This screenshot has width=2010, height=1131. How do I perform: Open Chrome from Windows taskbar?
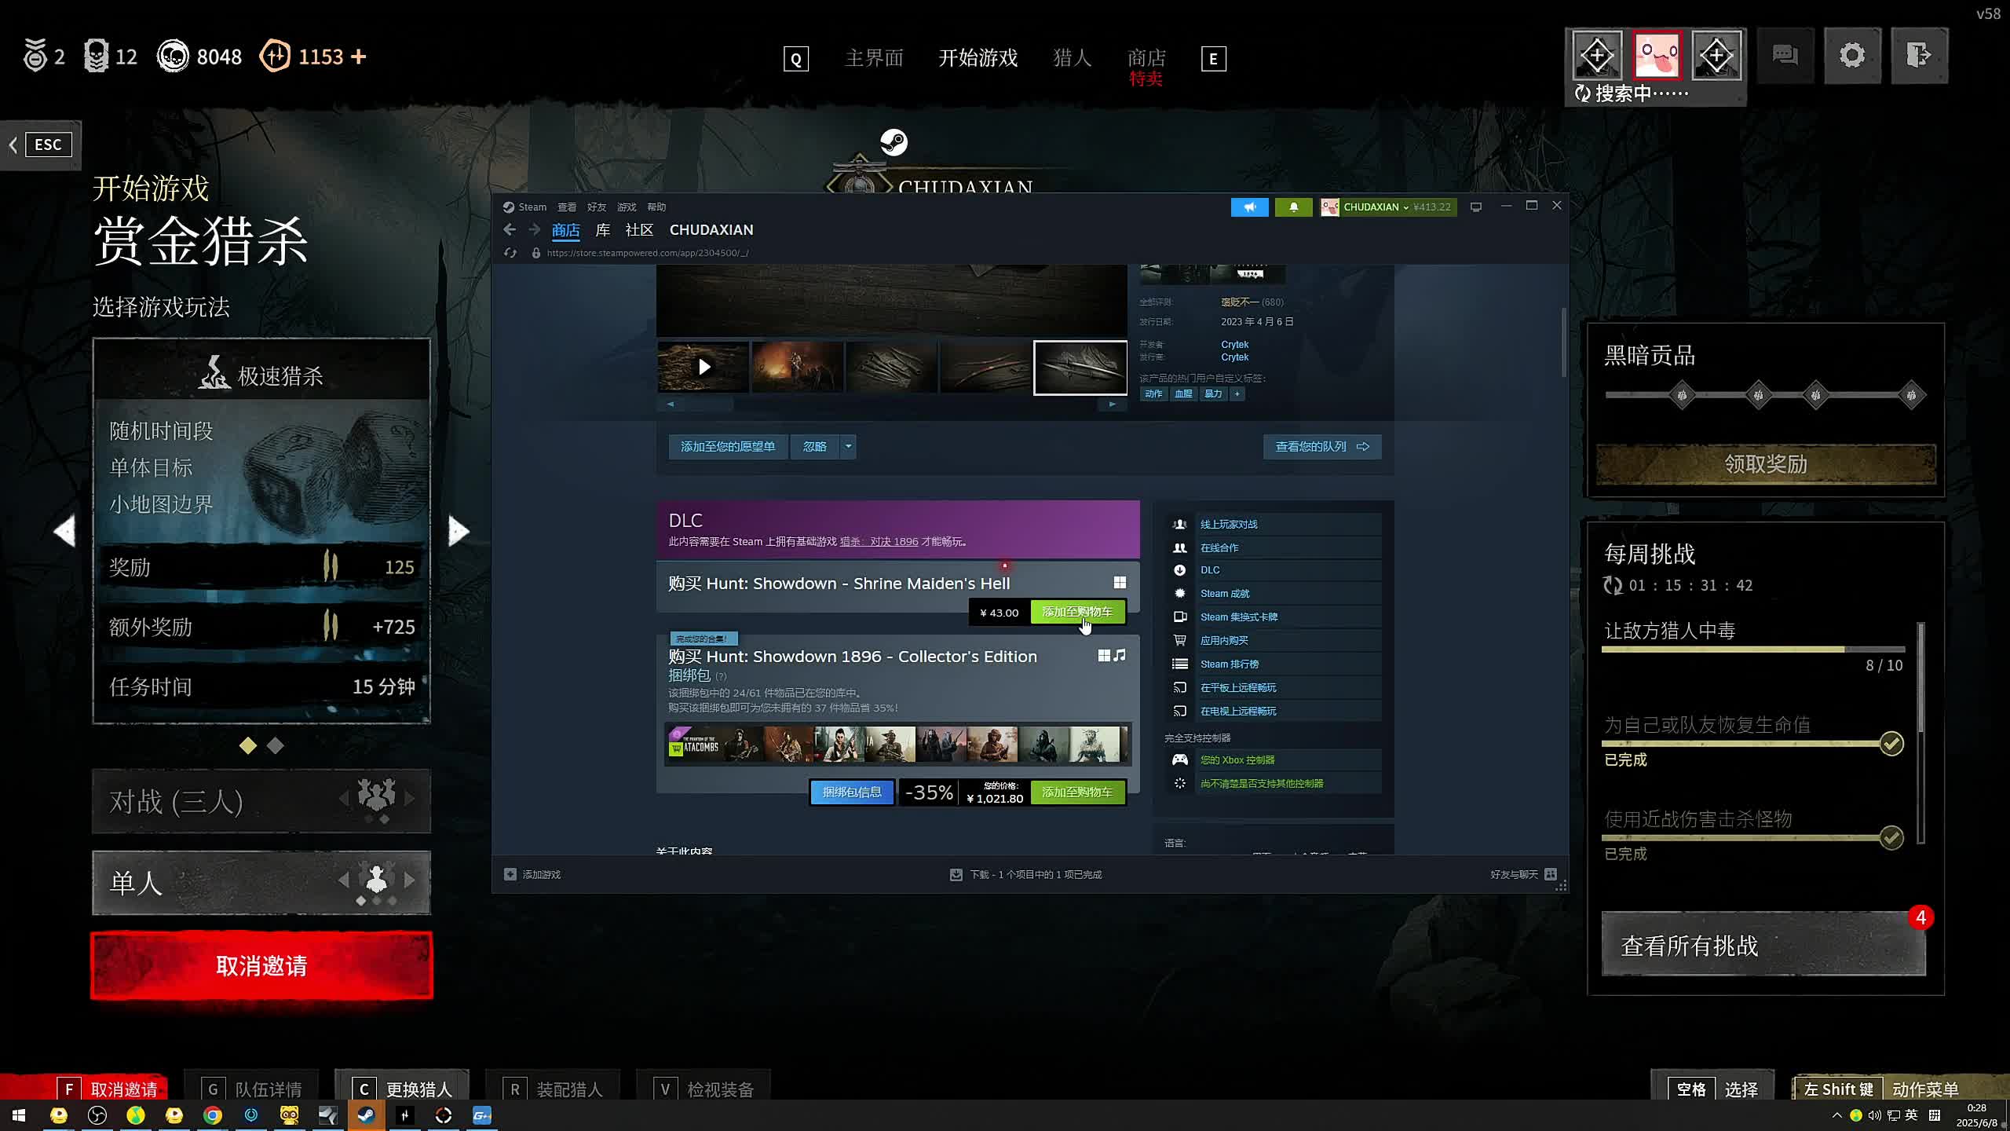coord(212,1115)
